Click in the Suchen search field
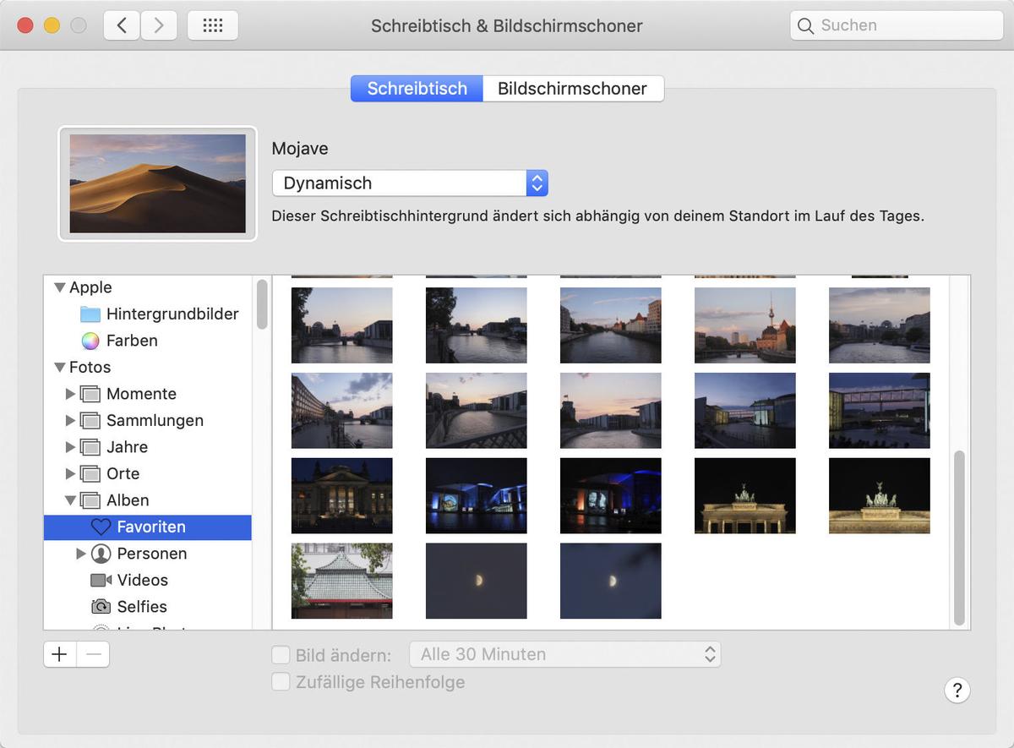 click(x=897, y=25)
